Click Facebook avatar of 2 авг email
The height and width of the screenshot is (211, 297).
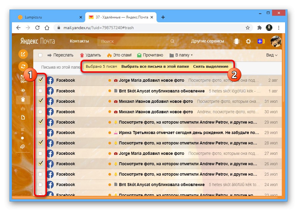pyautogui.click(x=50, y=80)
